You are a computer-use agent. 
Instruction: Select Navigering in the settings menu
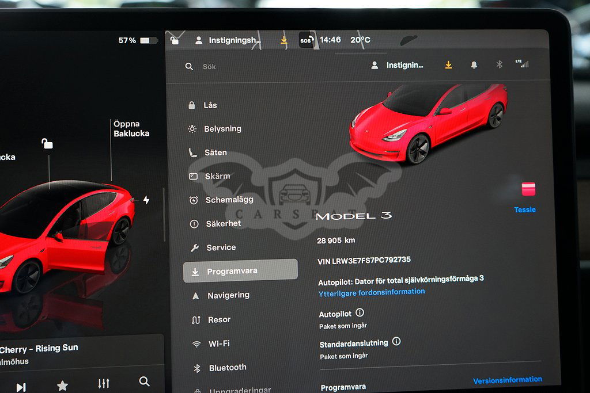click(x=228, y=295)
